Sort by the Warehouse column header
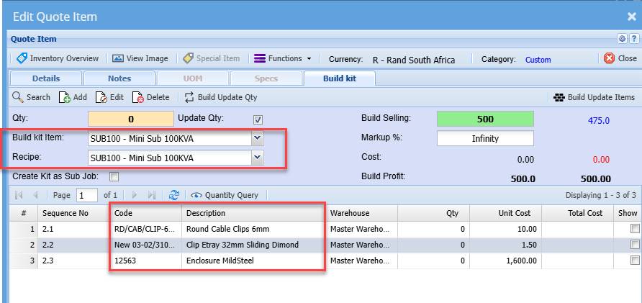 (361, 213)
